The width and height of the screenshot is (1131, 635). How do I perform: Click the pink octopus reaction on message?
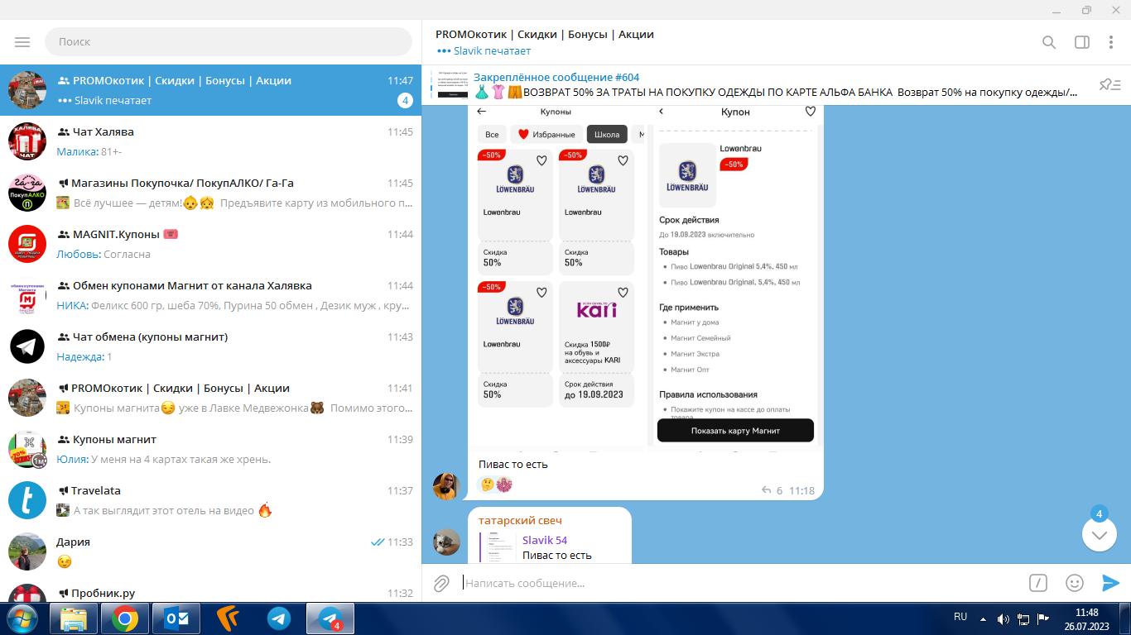click(x=504, y=485)
